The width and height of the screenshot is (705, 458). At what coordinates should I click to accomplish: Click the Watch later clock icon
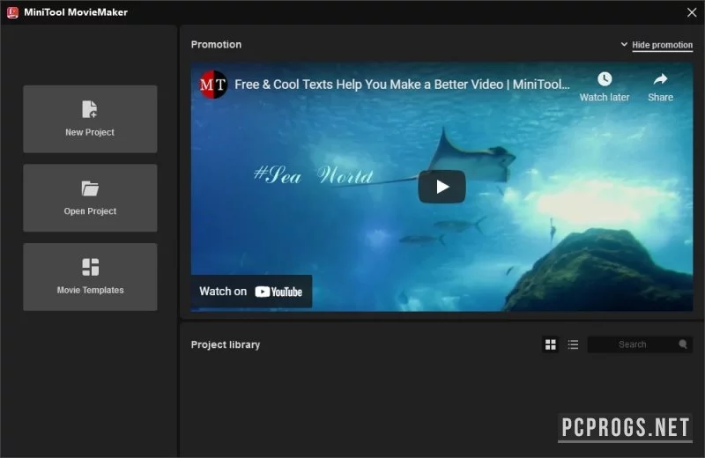[x=605, y=79]
